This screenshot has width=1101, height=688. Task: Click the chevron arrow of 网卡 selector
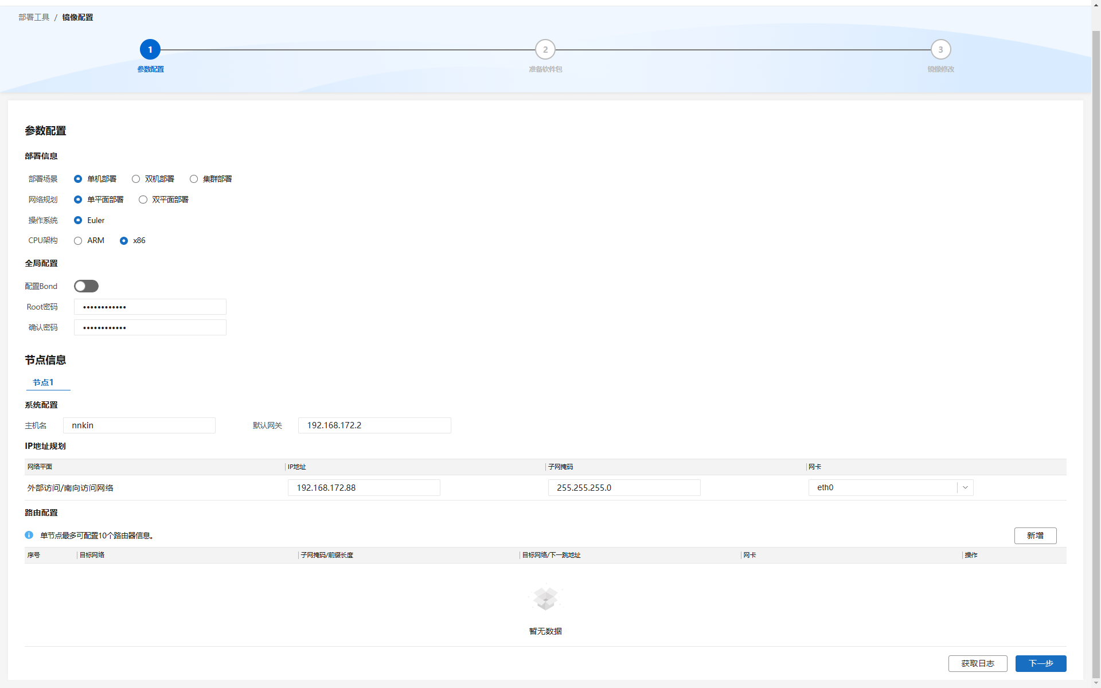[x=965, y=488]
